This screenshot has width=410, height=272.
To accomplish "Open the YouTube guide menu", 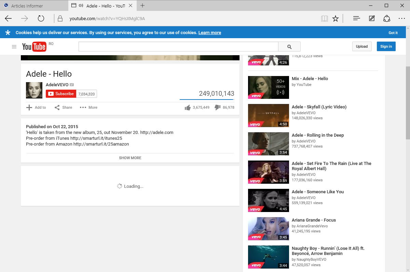I will click(14, 47).
